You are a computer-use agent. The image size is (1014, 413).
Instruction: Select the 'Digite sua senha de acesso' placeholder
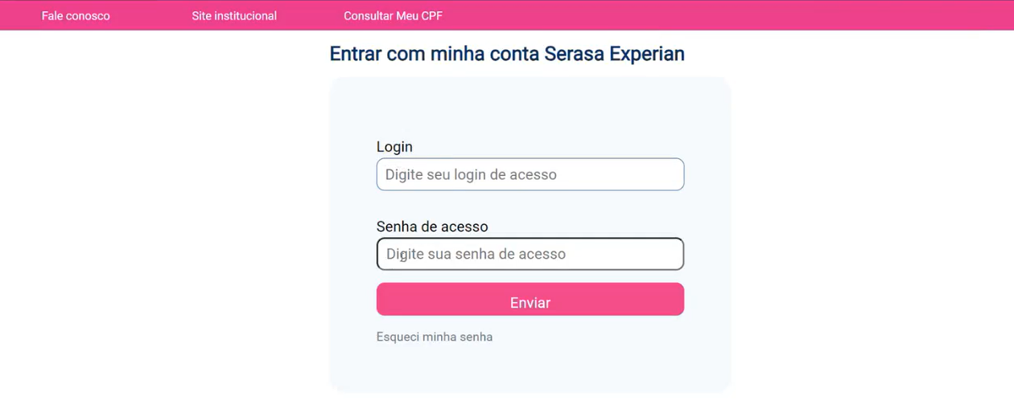[x=476, y=254]
